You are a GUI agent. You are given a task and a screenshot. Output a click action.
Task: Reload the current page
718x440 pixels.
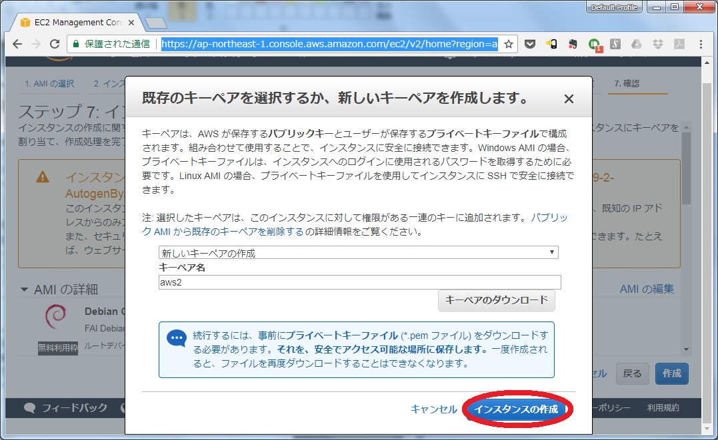pos(55,44)
